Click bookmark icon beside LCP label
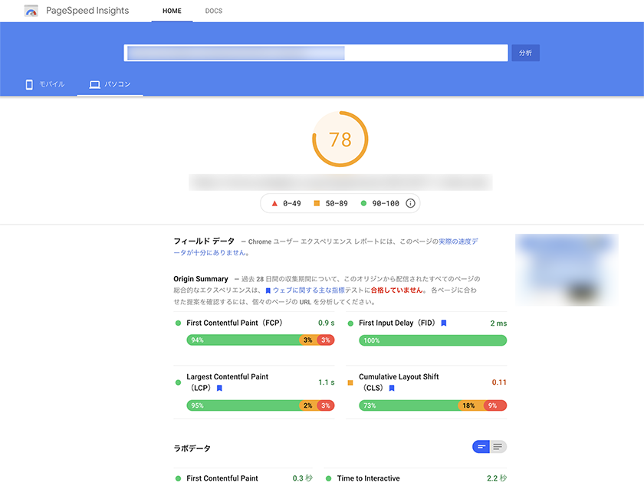Image resolution: width=644 pixels, height=486 pixels. pyautogui.click(x=219, y=389)
